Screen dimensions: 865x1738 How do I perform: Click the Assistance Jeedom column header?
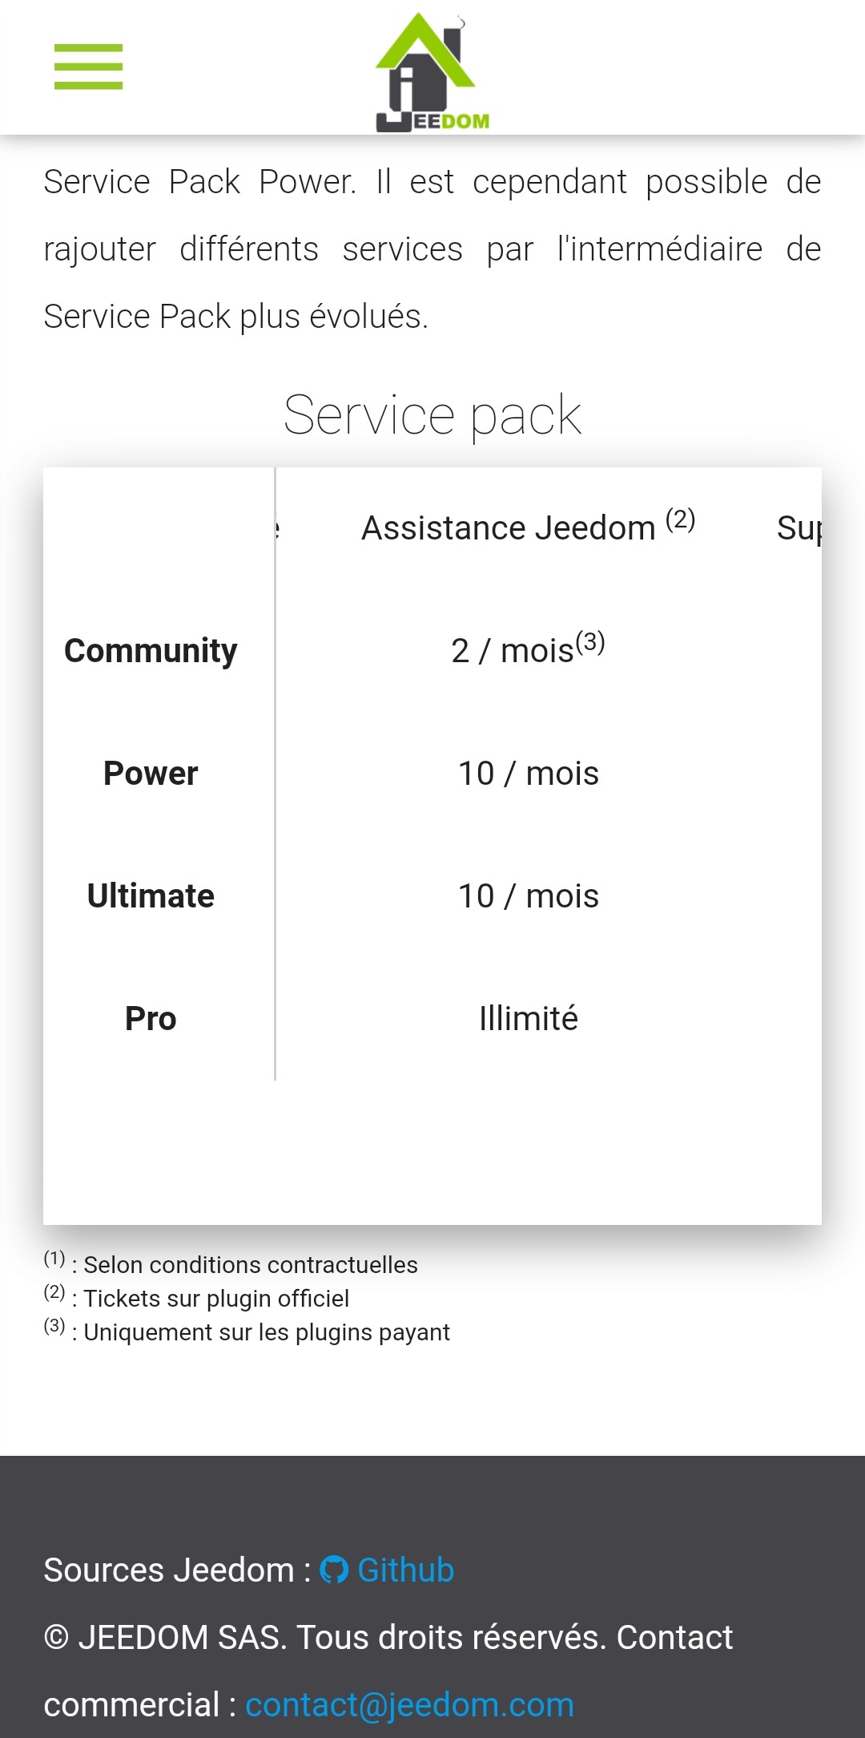pyautogui.click(x=528, y=527)
